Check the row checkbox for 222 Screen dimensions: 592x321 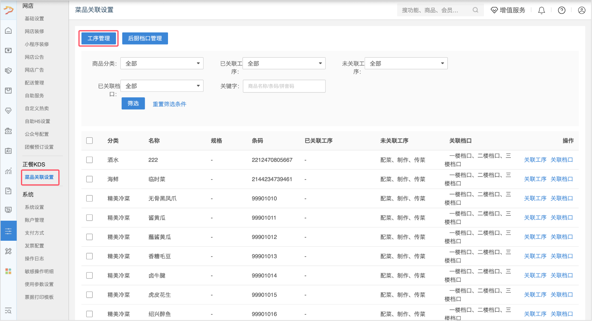click(89, 160)
